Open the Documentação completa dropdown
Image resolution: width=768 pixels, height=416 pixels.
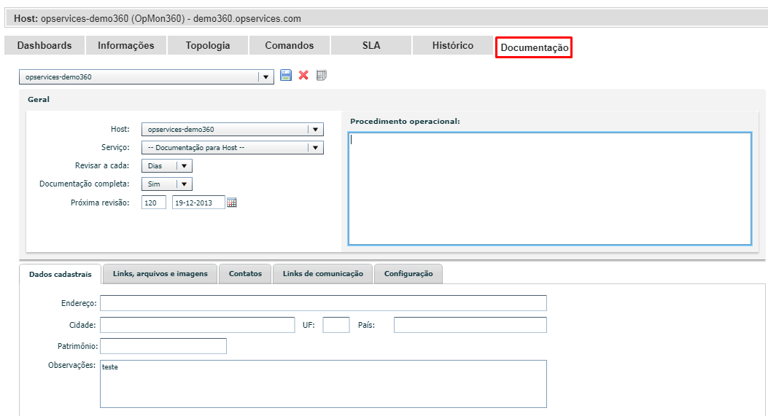click(184, 184)
